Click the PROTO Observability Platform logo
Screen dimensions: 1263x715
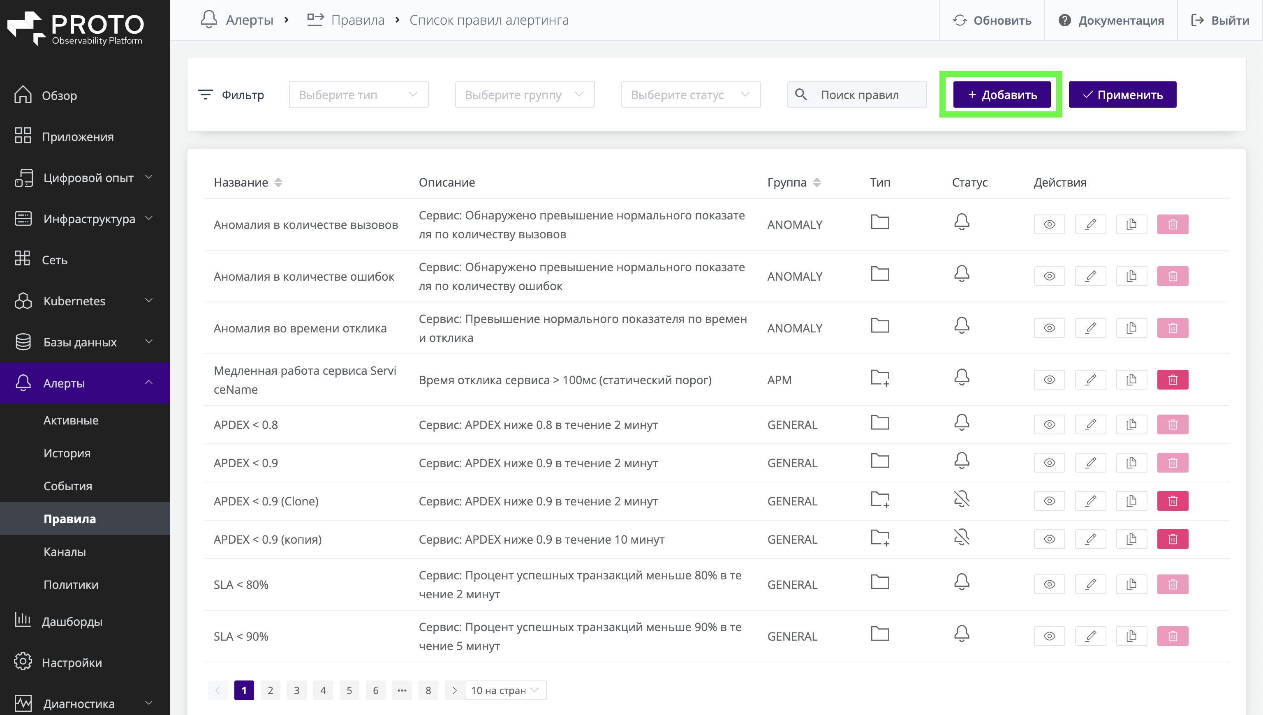click(x=76, y=28)
